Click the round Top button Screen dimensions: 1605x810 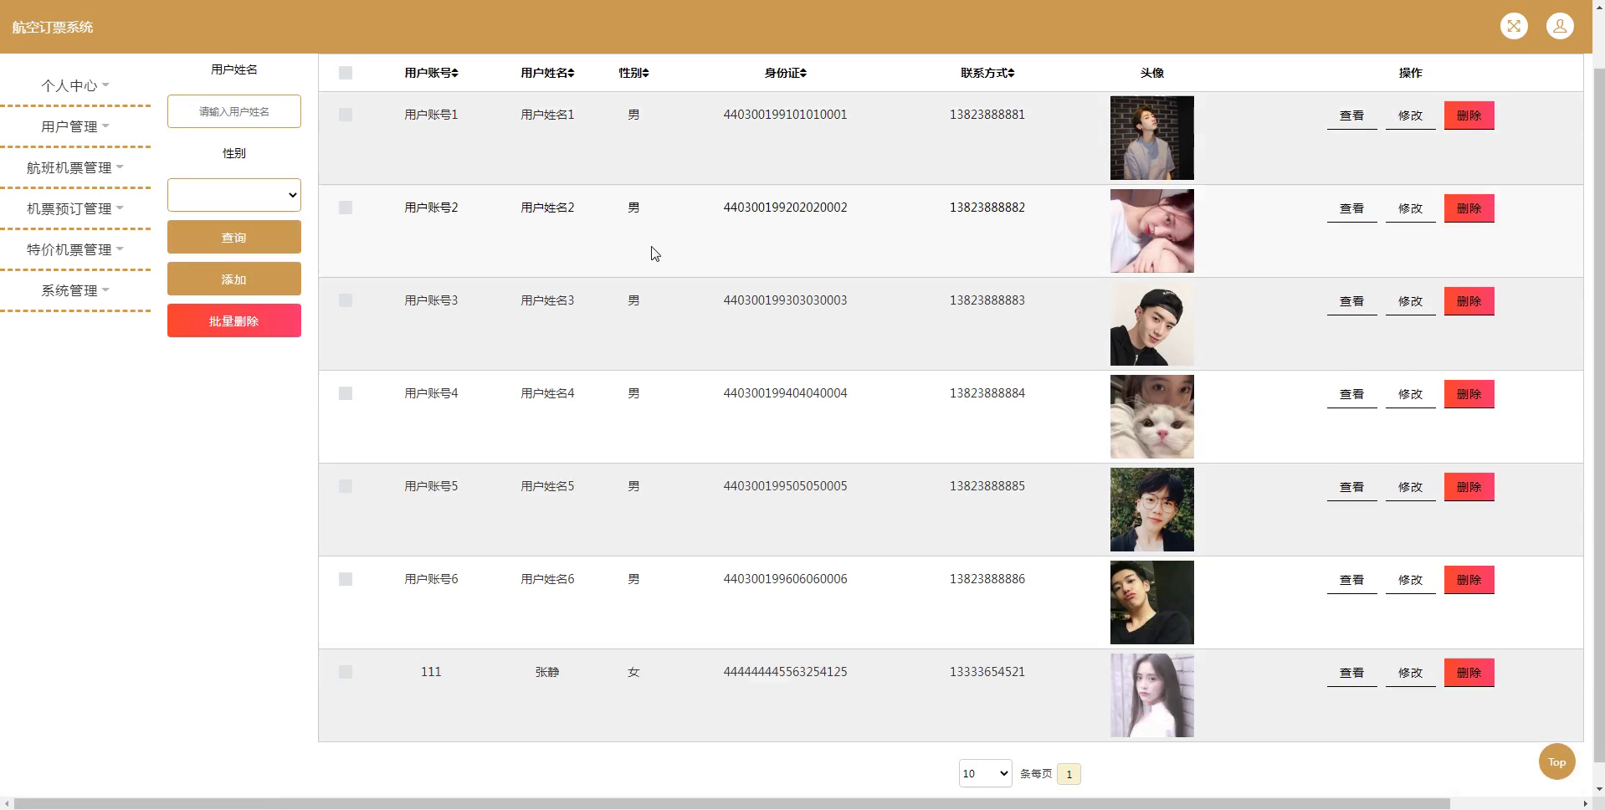(1556, 761)
